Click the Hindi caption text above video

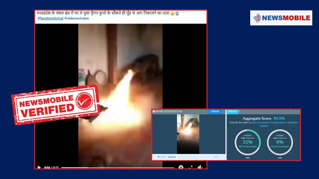[x=107, y=13]
